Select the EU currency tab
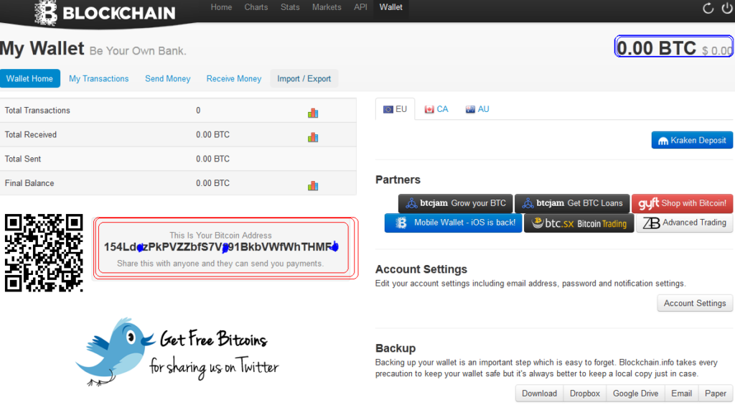 [x=395, y=109]
